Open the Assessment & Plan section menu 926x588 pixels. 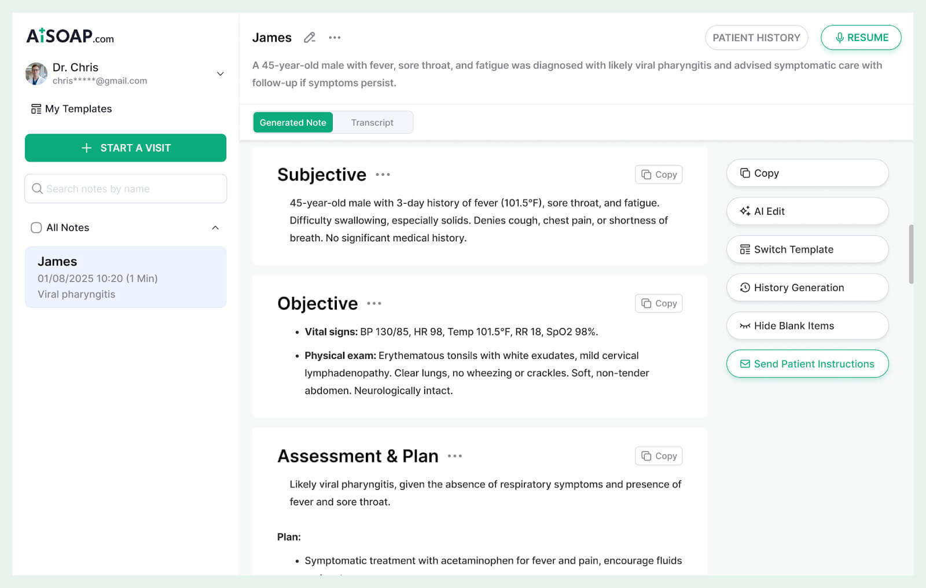455,456
